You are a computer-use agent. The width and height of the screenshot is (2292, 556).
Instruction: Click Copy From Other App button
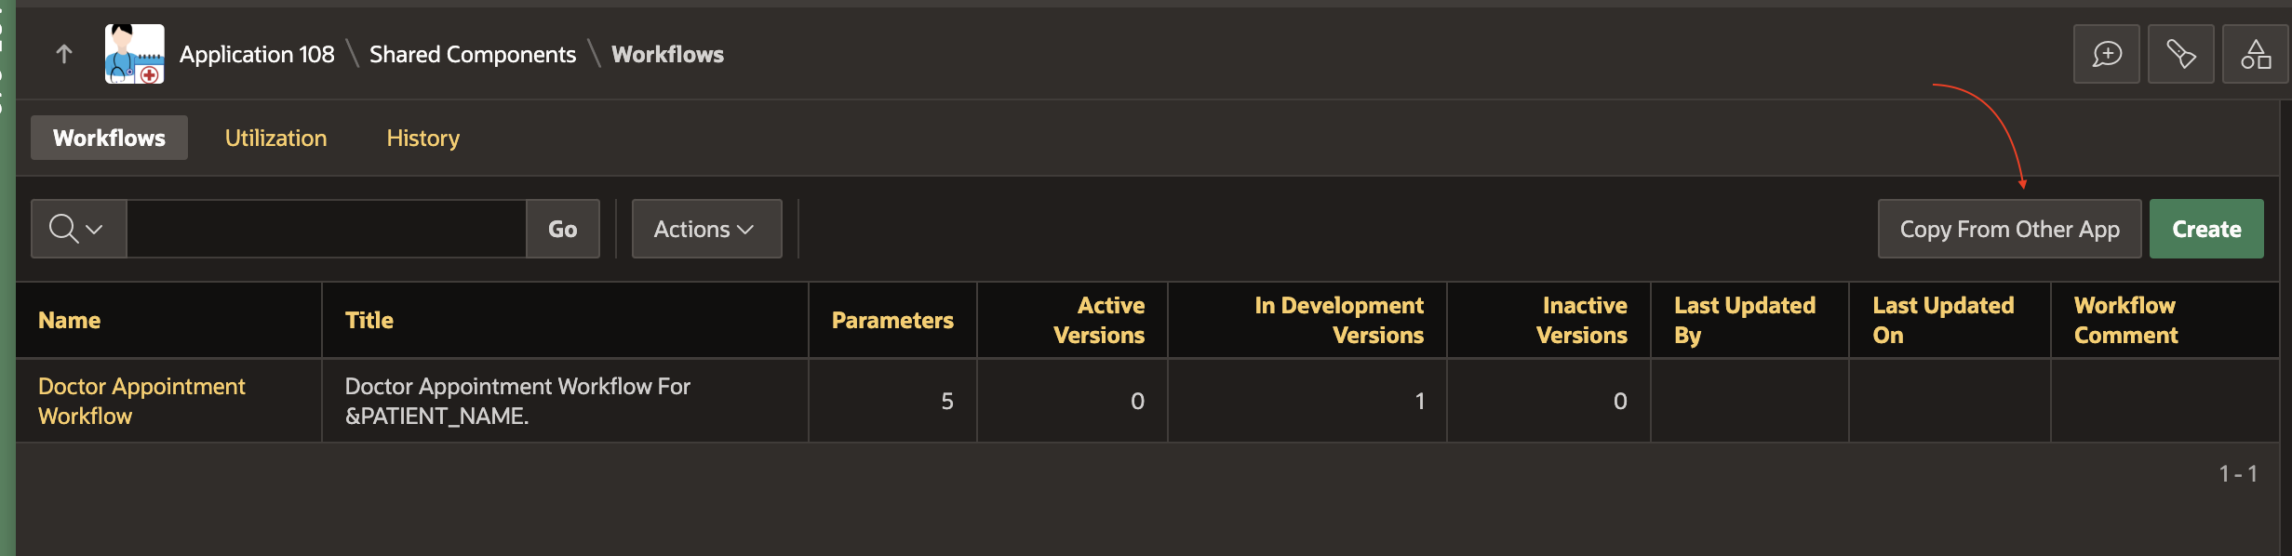[x=2009, y=229]
